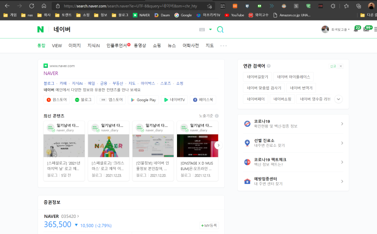Open the 부동산 sublink
The image size is (377, 234).
pos(118,83)
